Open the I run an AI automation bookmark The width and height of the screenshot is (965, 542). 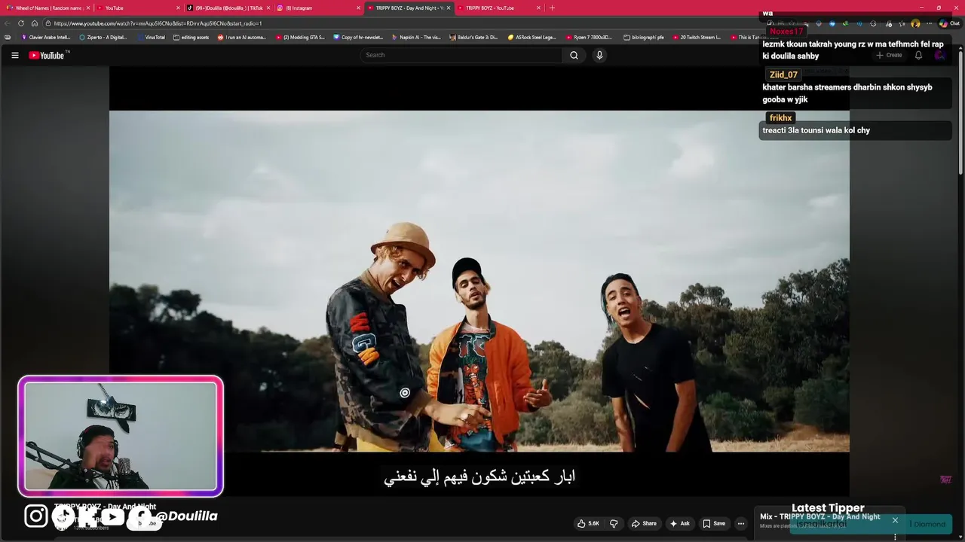pos(242,37)
